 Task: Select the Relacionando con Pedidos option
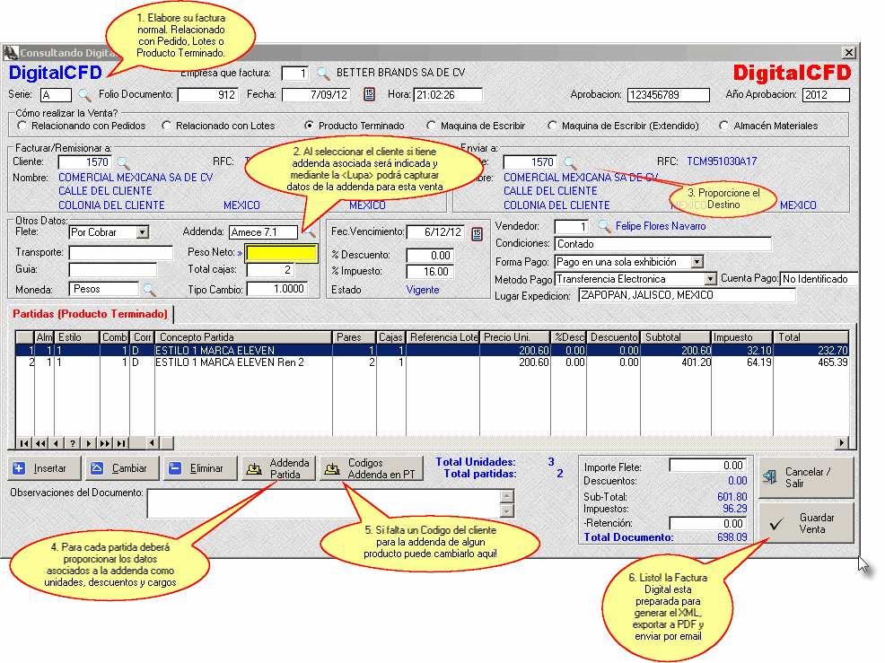(x=22, y=126)
